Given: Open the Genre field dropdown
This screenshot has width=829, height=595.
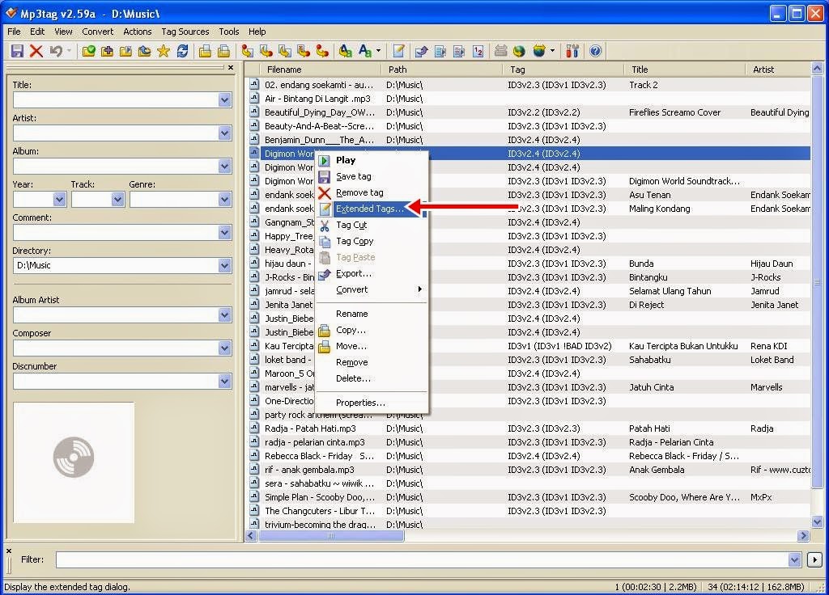Looking at the screenshot, I should (x=225, y=200).
